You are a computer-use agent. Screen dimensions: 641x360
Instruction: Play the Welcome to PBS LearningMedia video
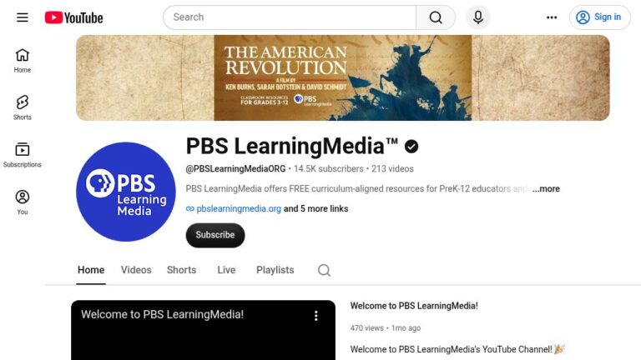point(203,330)
